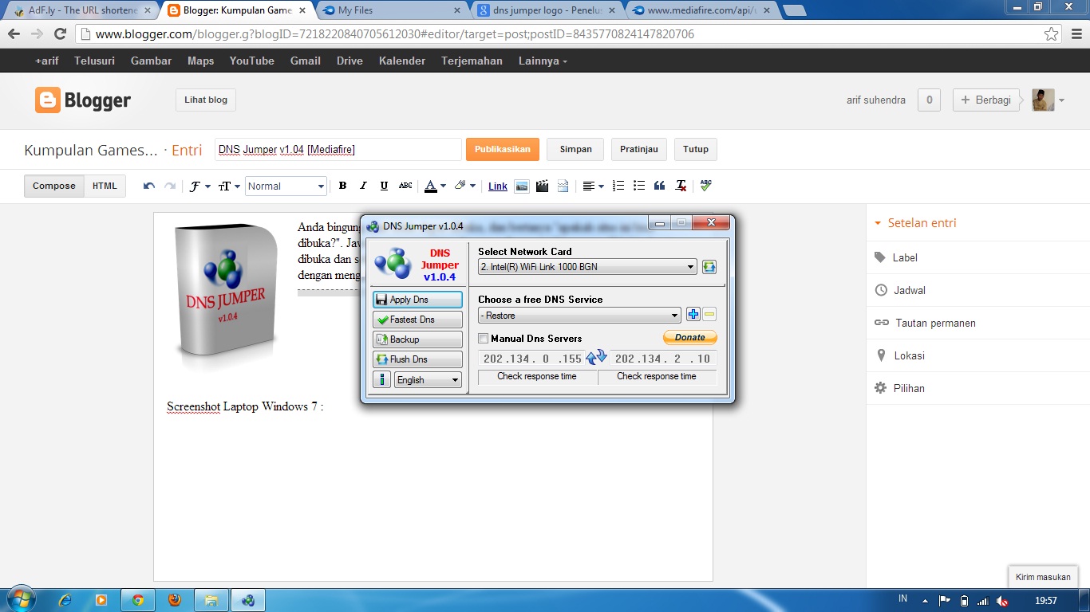The image size is (1090, 612).
Task: Insert a video into the post
Action: [x=543, y=186]
